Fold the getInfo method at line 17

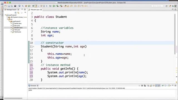(x=33, y=69)
